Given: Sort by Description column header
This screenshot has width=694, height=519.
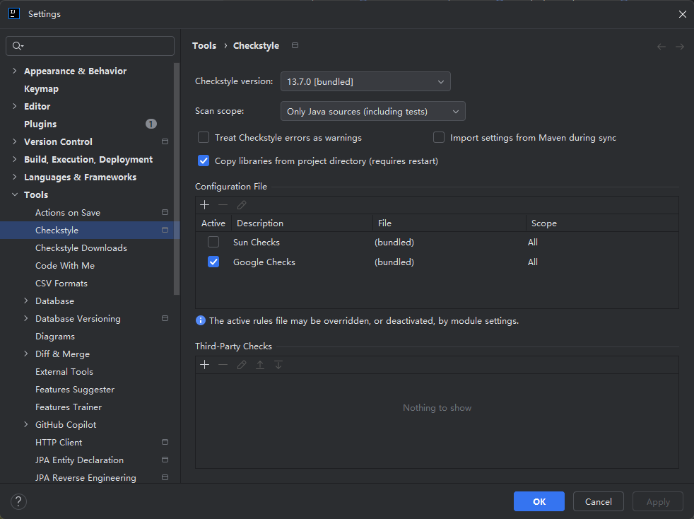Looking at the screenshot, I should tap(302, 223).
